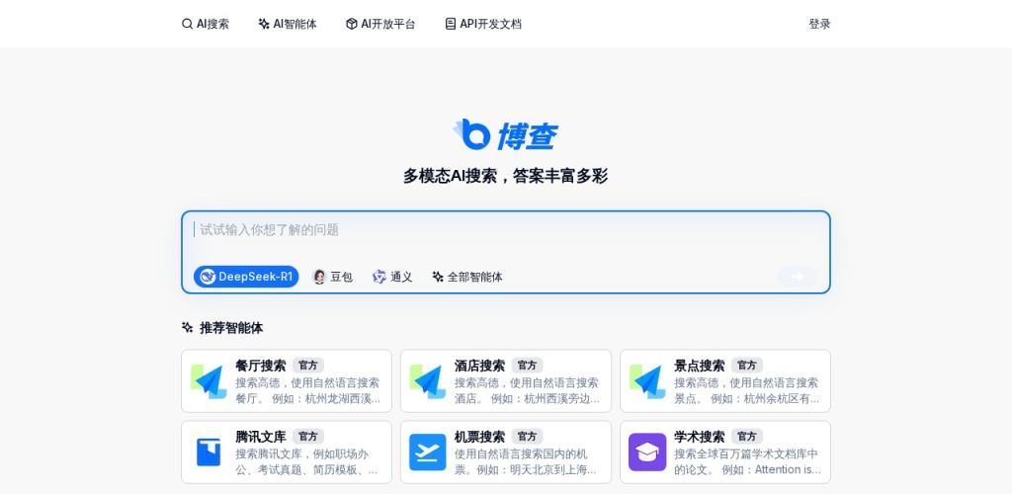Switch to the 通义 agent
The image size is (1012, 494).
click(392, 277)
